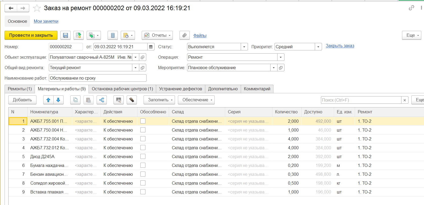Check the Обособленно box for Диод Д245А
The width and height of the screenshot is (424, 205).
pos(143,156)
